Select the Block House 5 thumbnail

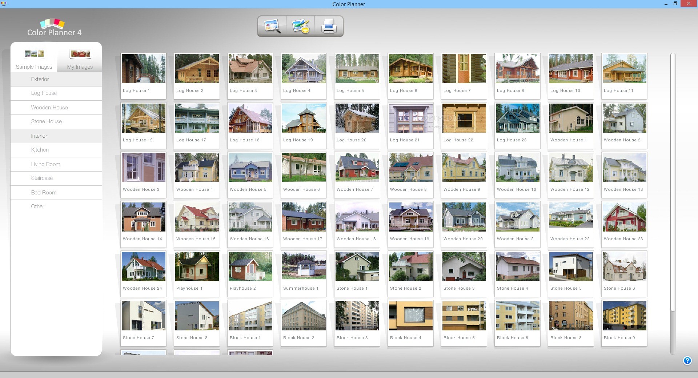point(464,323)
